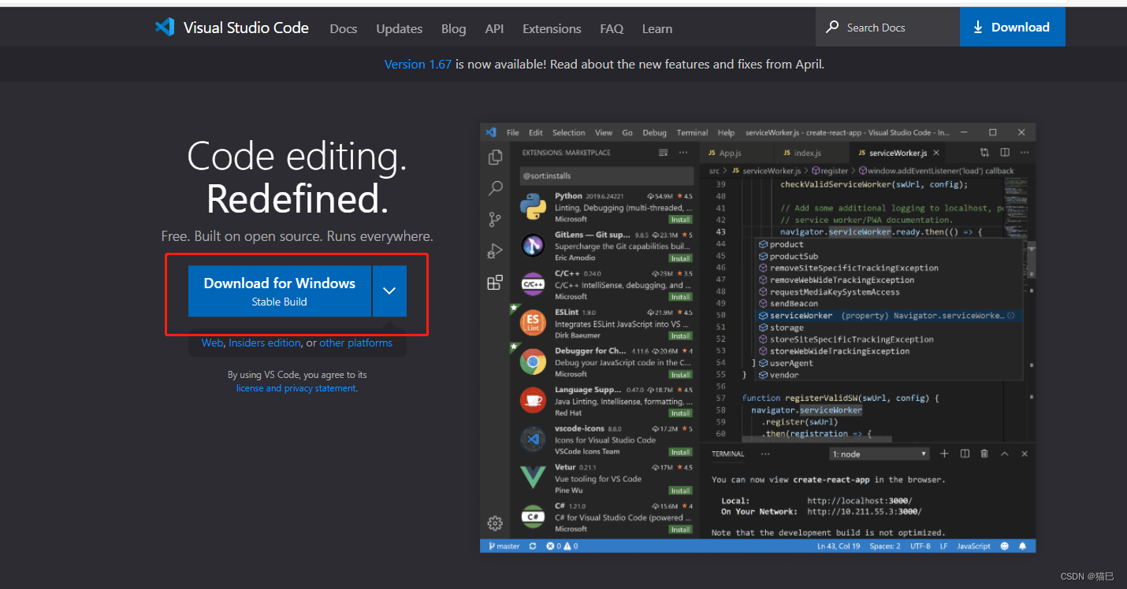The width and height of the screenshot is (1127, 589).
Task: Switch to the App.js editor tab
Action: (730, 153)
